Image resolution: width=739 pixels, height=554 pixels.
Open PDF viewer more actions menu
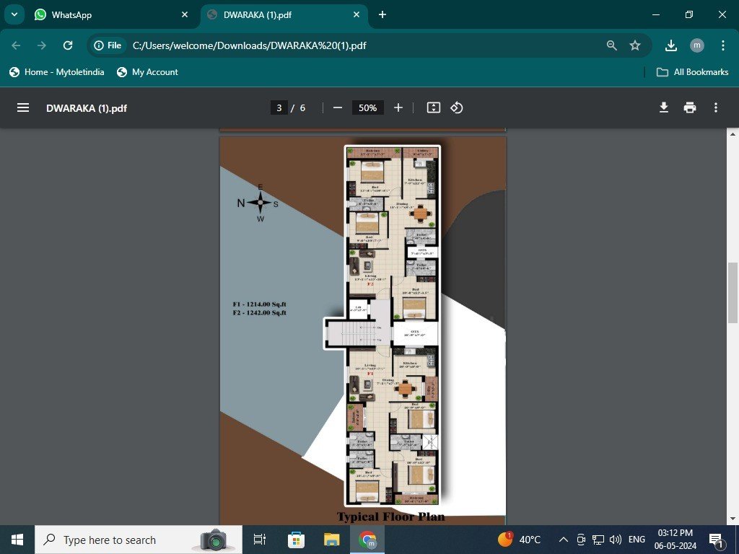716,107
